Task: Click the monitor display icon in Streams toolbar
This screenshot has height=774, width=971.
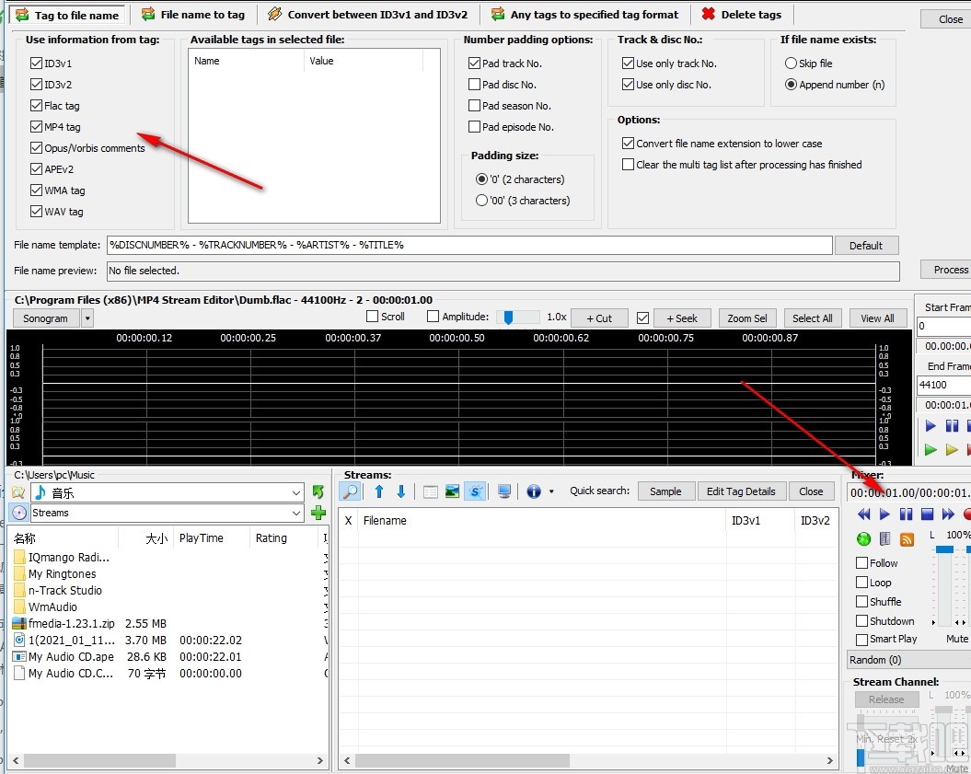Action: point(503,491)
